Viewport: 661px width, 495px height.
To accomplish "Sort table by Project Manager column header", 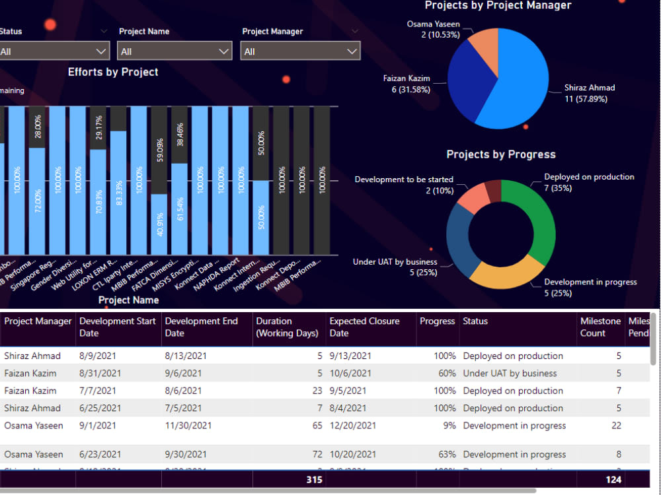I will coord(38,321).
